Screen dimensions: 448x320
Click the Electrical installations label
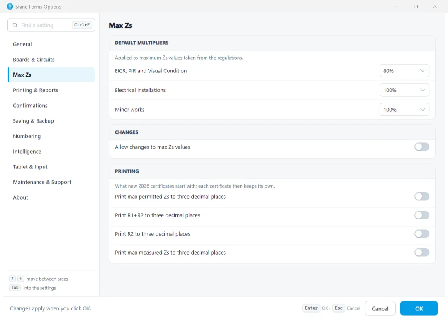click(140, 90)
